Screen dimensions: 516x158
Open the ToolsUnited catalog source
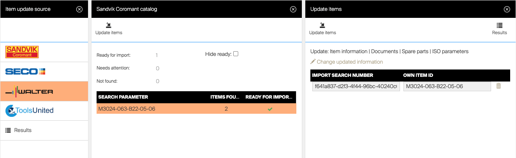[x=30, y=111]
